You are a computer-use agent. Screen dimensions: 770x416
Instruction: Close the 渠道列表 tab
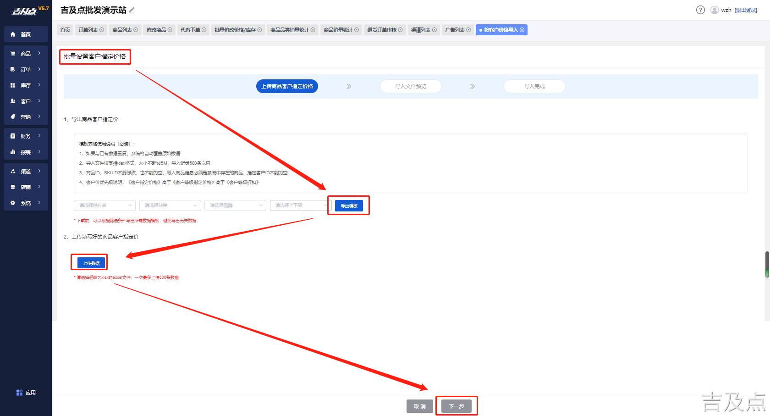coord(434,30)
